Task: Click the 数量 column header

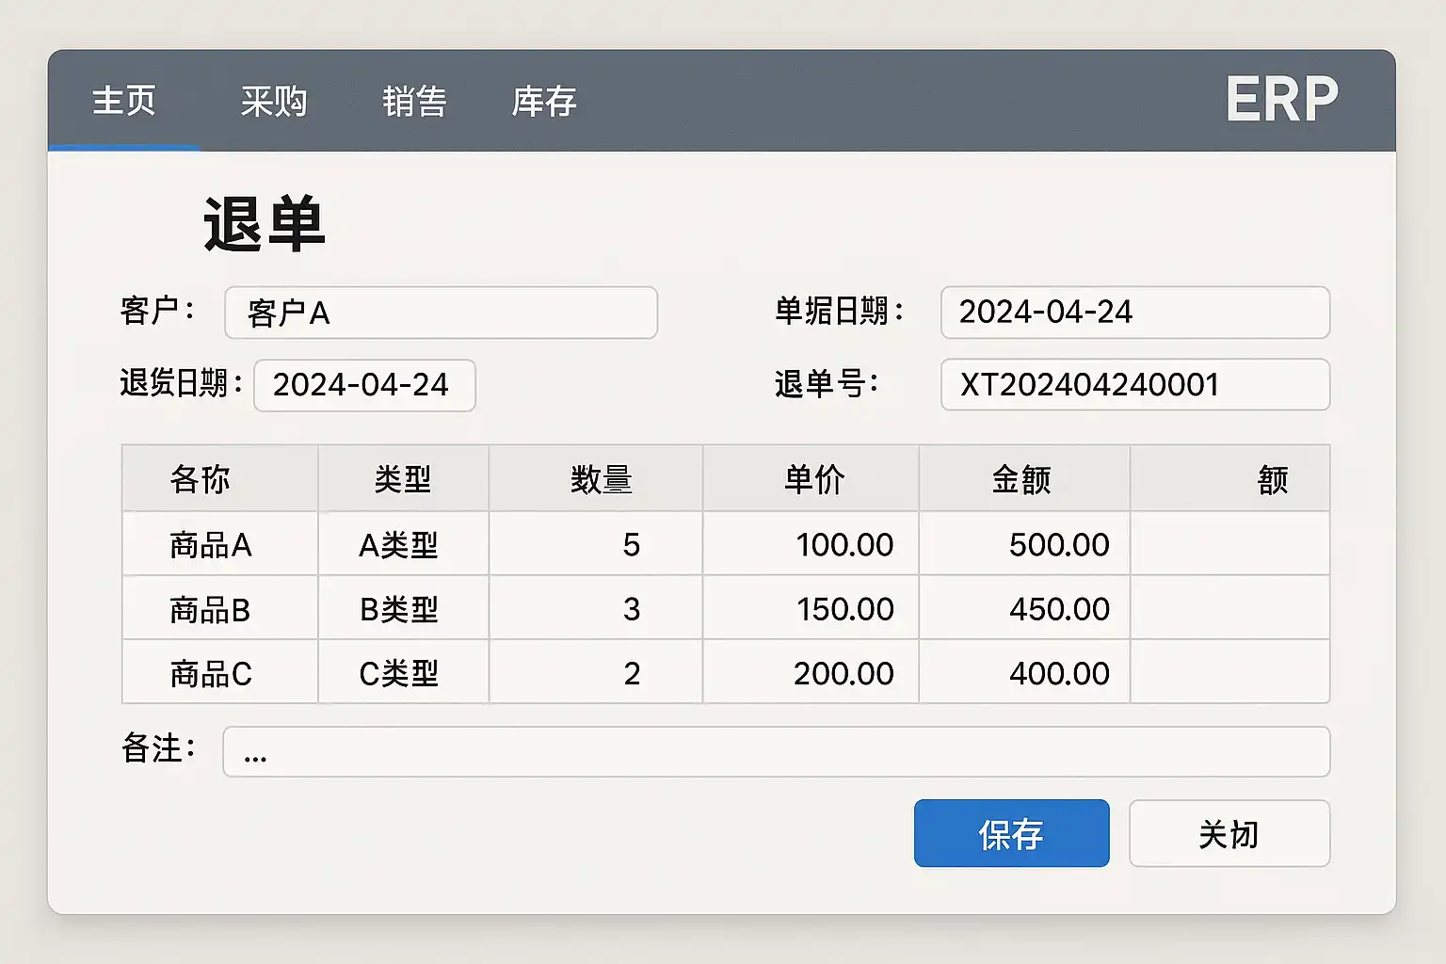Action: [601, 479]
